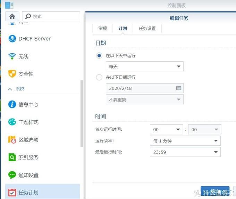Switch to the 常规 (General) tab
This screenshot has height=199, width=236.
(103, 28)
